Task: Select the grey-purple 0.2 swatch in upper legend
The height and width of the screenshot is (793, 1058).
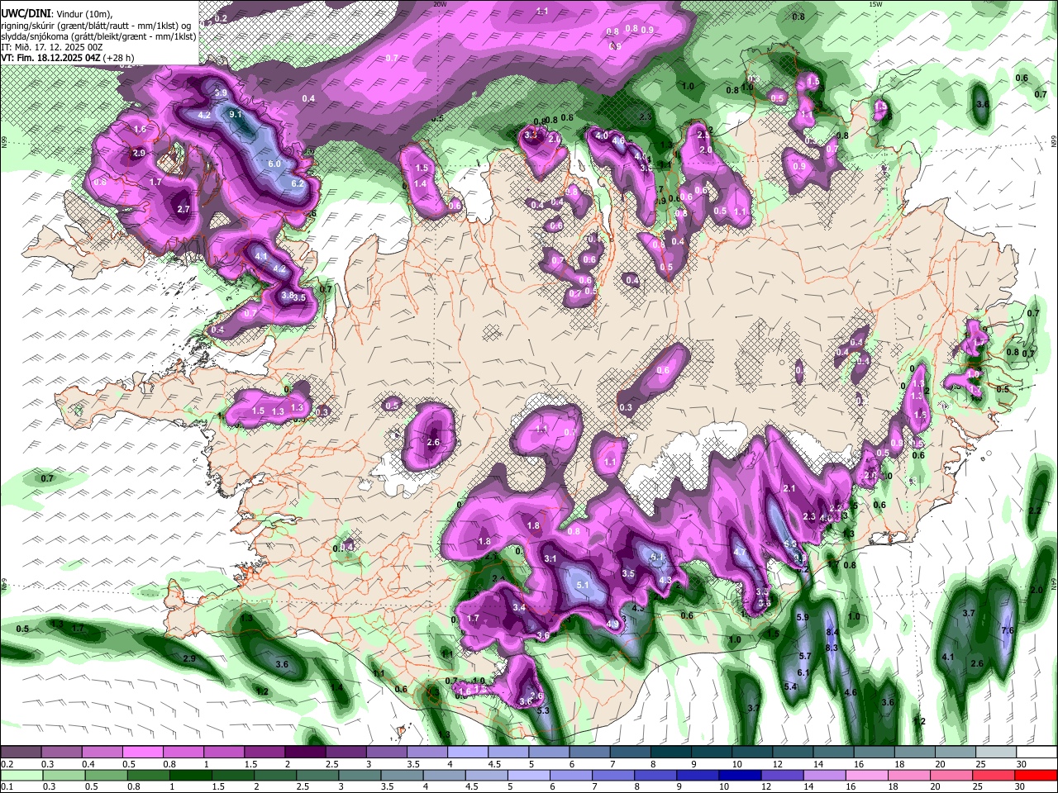Action: tap(21, 753)
